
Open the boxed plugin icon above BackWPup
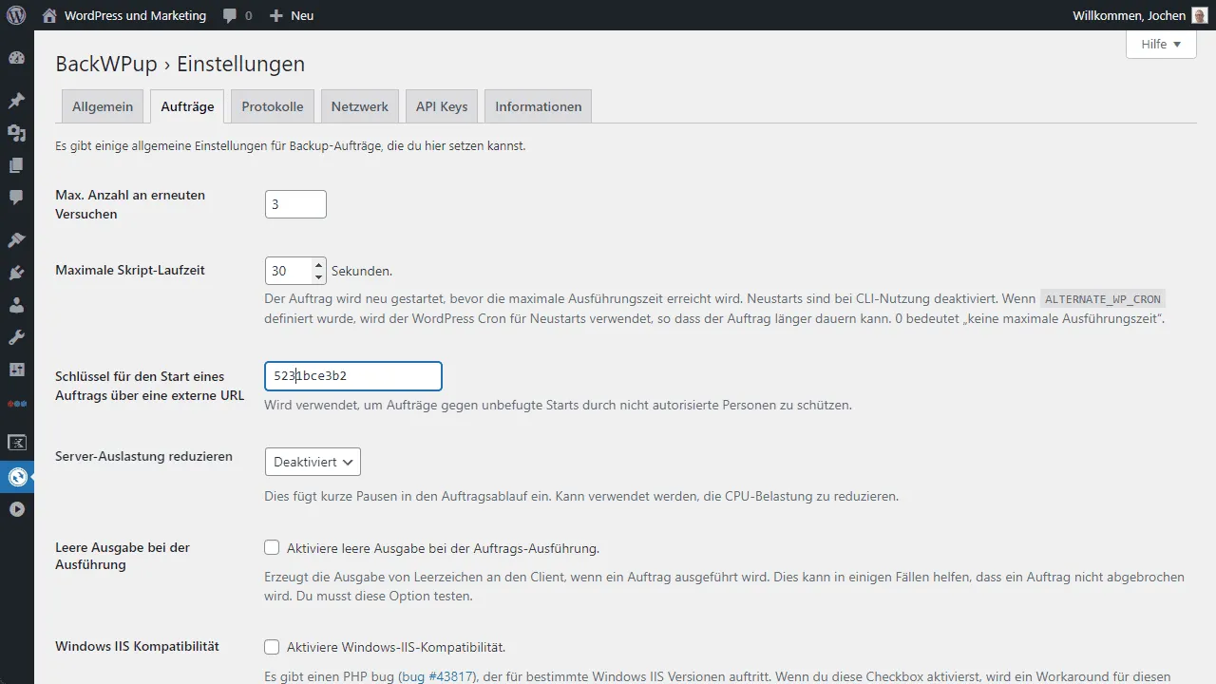tap(16, 443)
